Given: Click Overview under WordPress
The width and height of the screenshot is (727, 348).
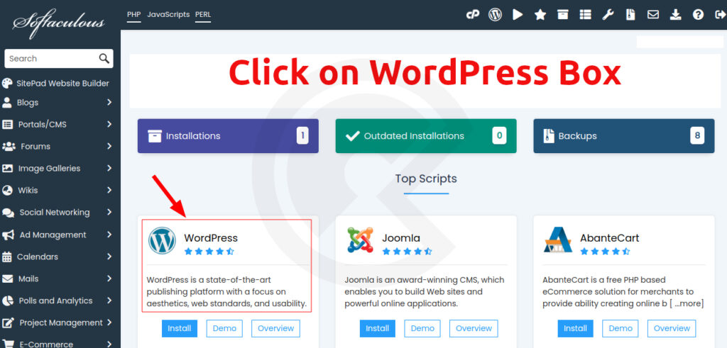Looking at the screenshot, I should tap(275, 329).
